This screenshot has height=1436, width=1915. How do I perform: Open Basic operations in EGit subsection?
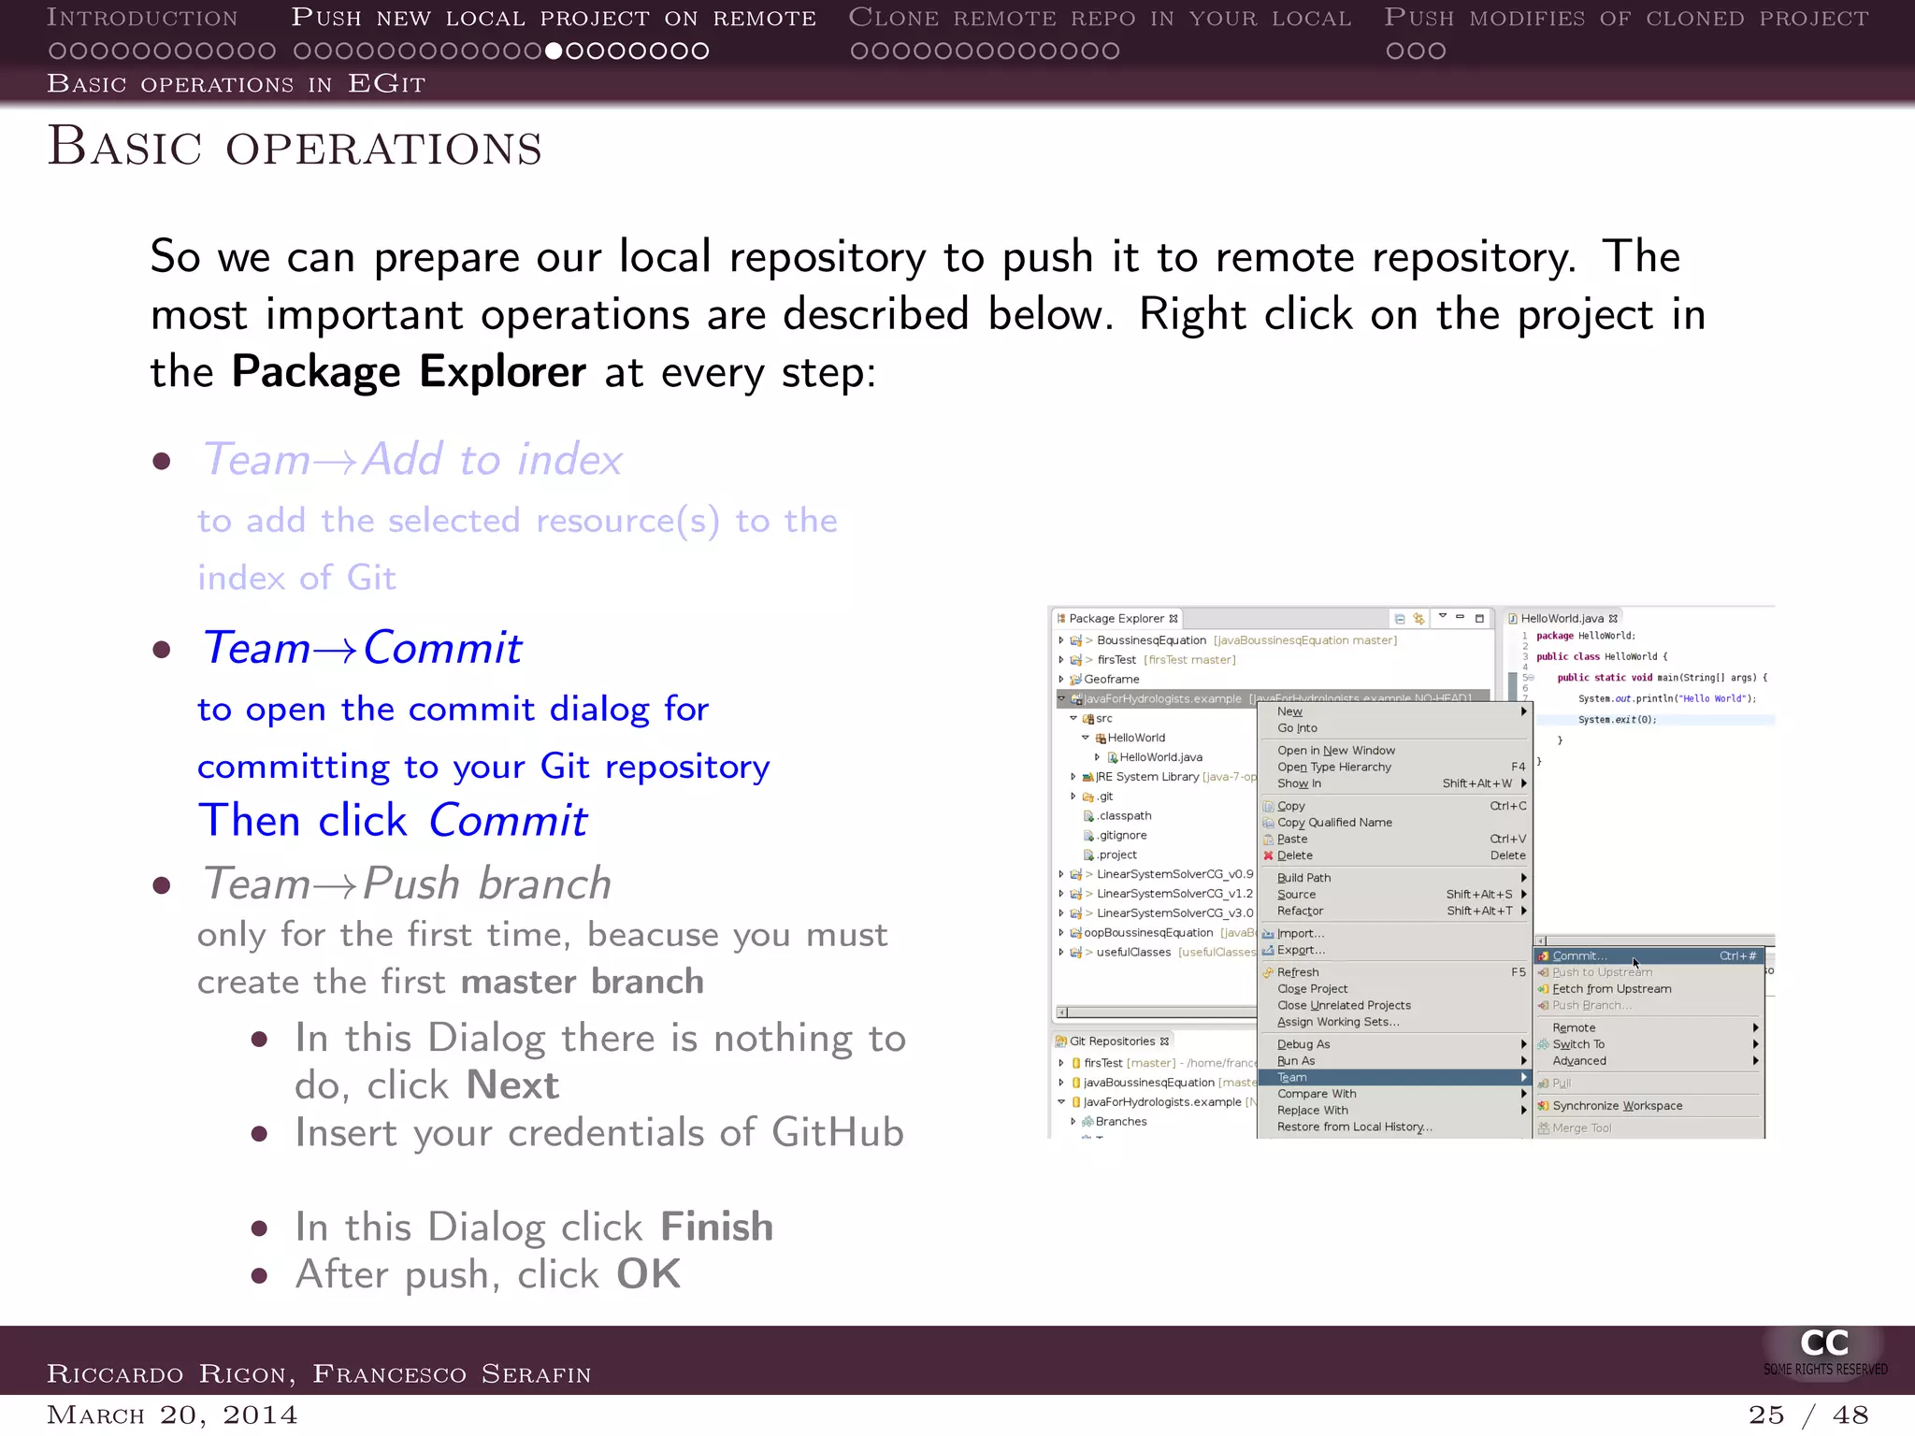(x=237, y=84)
